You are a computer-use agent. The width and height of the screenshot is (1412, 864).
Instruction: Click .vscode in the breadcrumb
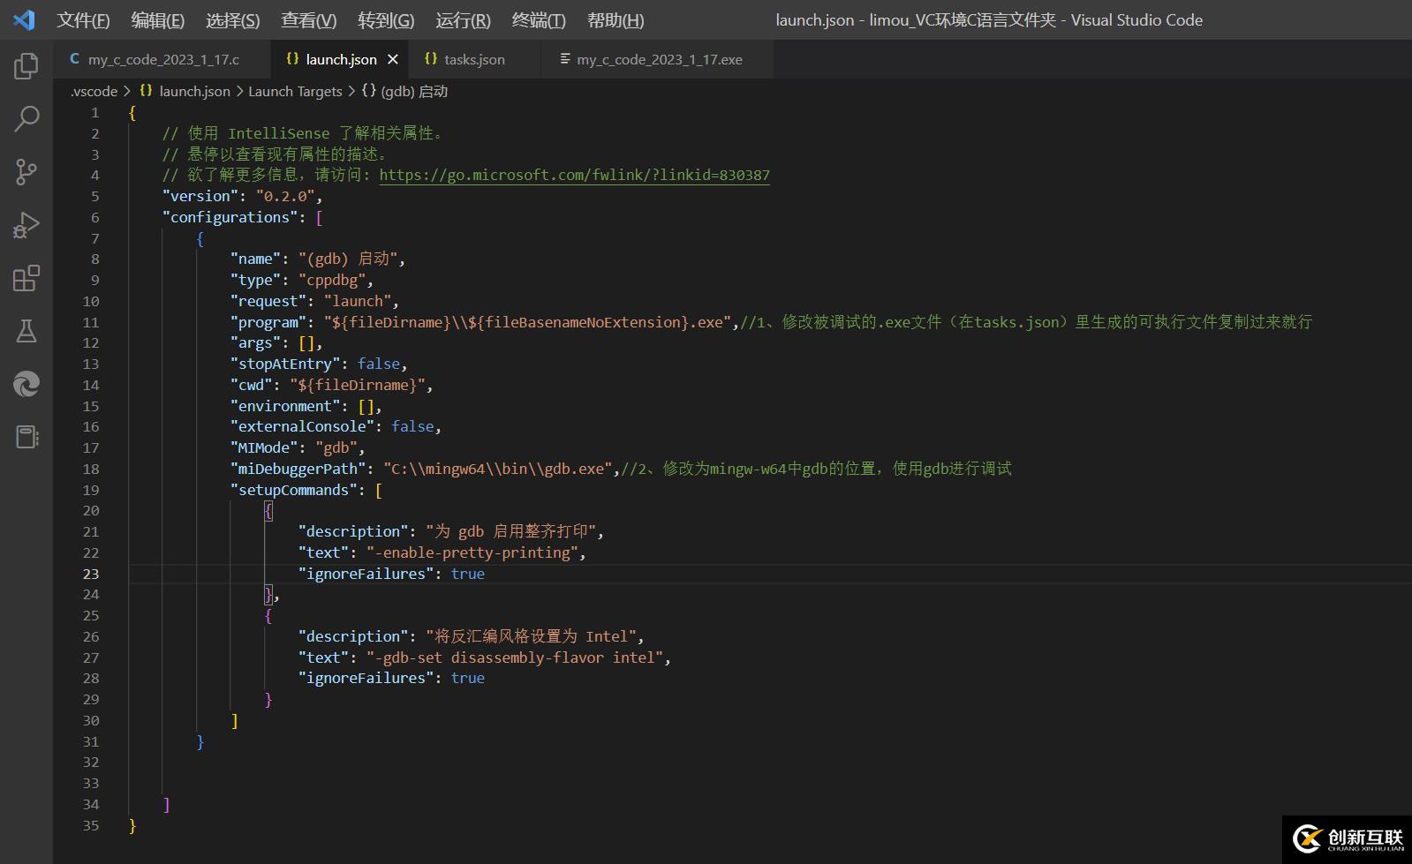94,91
